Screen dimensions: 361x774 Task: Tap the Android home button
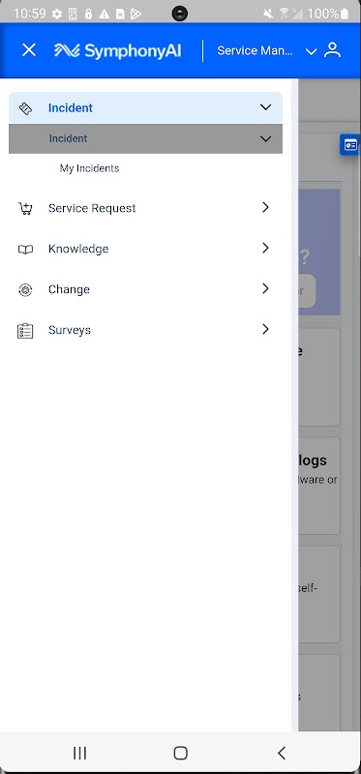[x=181, y=753]
